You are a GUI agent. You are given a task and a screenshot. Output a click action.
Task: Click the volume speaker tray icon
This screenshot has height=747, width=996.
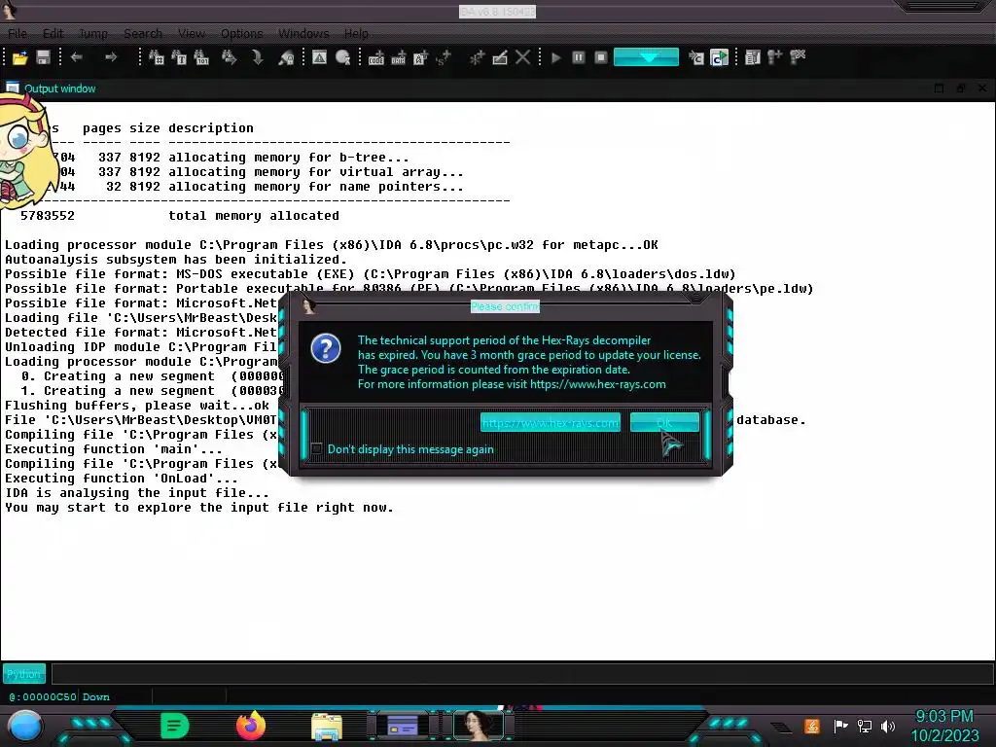coord(888,726)
